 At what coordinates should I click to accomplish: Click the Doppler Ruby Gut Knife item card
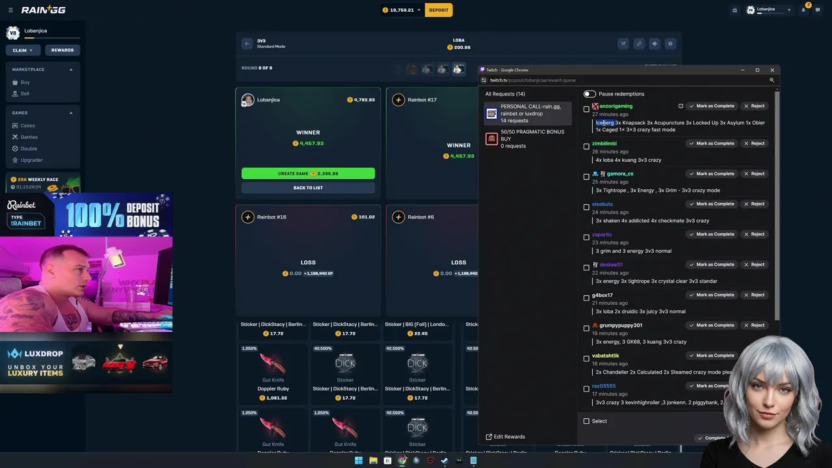pos(273,374)
